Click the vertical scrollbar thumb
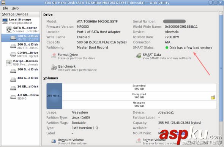 (x=221, y=68)
